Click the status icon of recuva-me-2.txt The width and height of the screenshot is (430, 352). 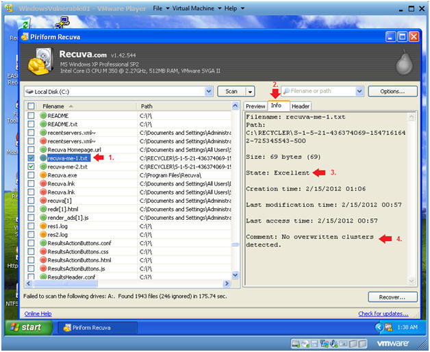coord(43,166)
